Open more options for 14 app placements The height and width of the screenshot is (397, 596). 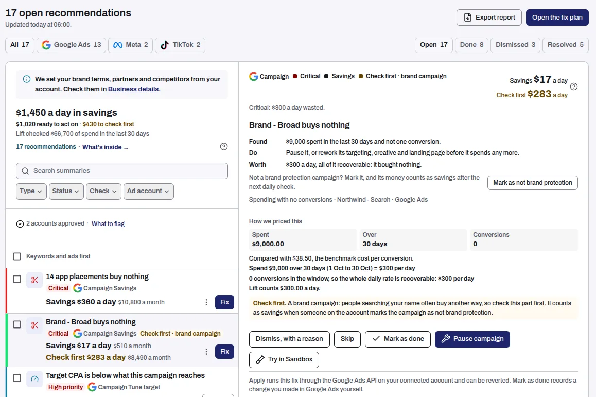pos(206,302)
